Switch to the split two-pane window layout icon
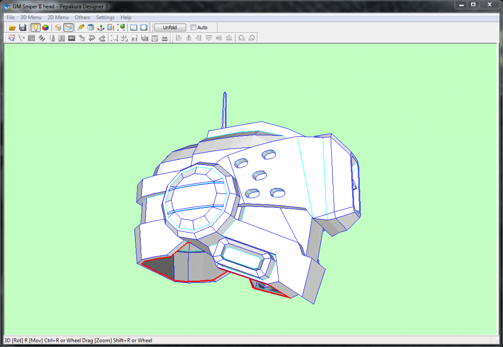This screenshot has height=347, width=503. tap(134, 27)
